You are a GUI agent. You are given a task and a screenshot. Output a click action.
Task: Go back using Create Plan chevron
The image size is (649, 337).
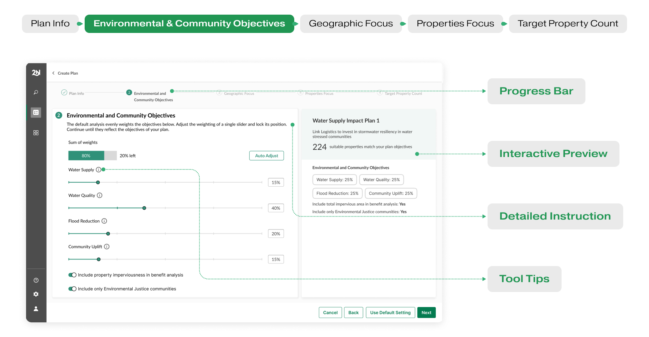point(54,73)
